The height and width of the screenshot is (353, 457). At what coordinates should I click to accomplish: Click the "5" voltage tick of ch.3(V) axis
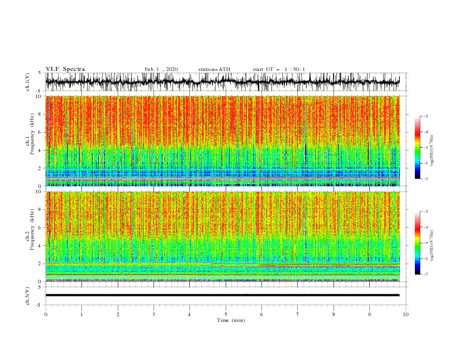pyautogui.click(x=40, y=287)
